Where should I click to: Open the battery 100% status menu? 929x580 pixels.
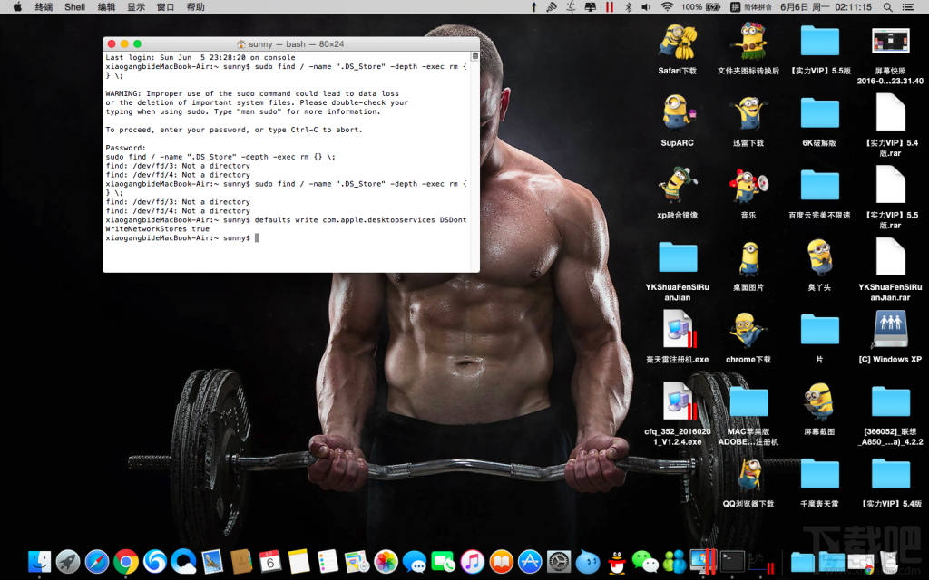pos(700,7)
